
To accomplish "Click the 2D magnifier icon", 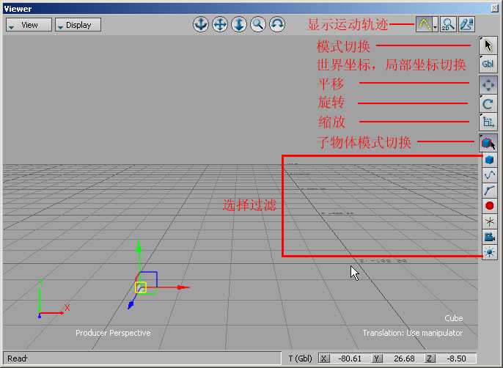I will click(448, 24).
